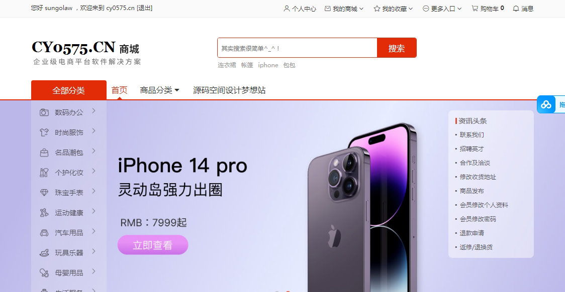565x292 pixels.
Task: Switch to the 首页 tab
Action: point(119,90)
